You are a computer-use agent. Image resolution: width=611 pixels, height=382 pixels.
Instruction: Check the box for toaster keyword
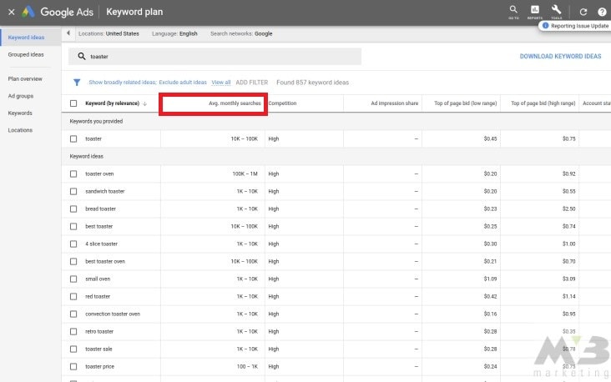(73, 138)
